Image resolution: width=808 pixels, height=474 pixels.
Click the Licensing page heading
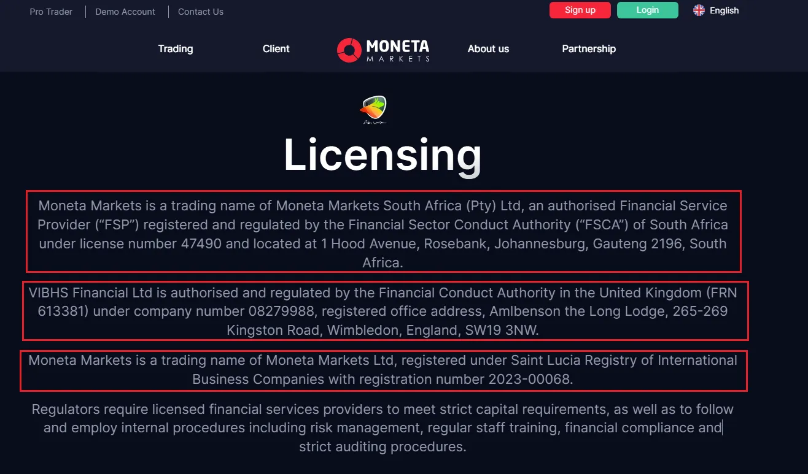[x=383, y=155]
